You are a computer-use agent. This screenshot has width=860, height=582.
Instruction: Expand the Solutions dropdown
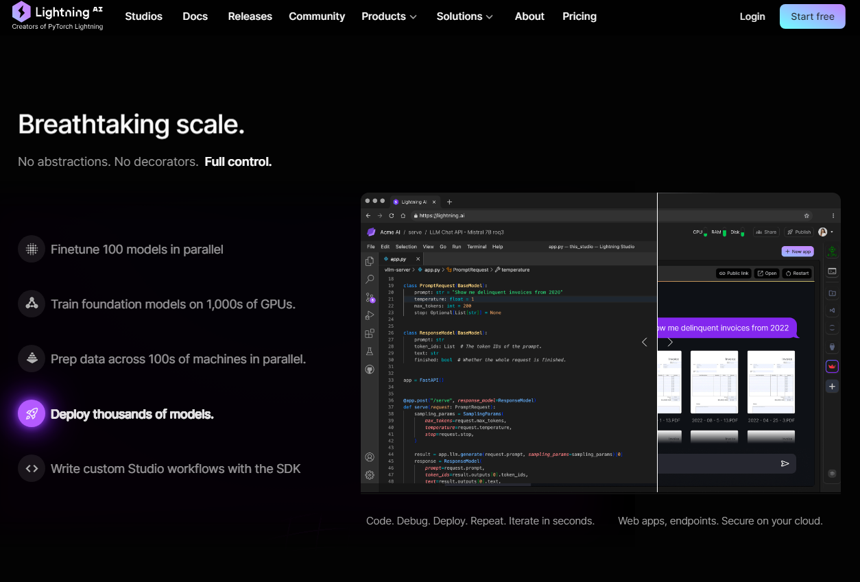pyautogui.click(x=464, y=16)
